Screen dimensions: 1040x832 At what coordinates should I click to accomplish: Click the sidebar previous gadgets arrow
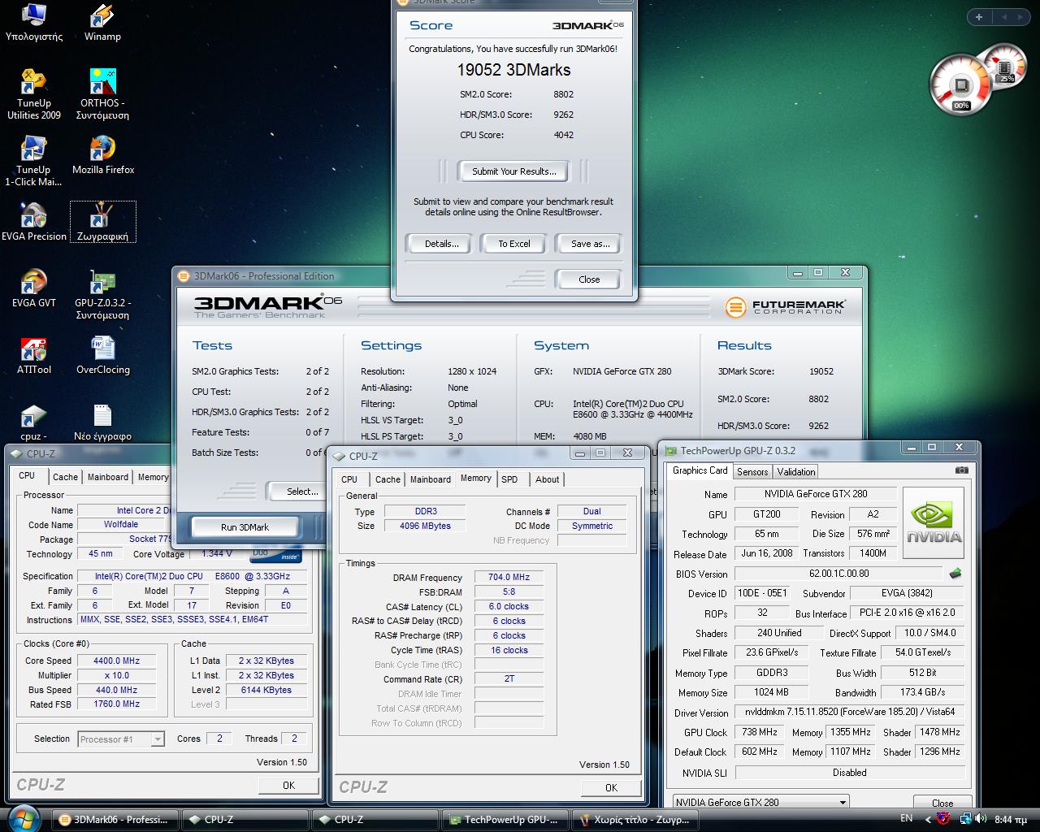[x=1004, y=17]
